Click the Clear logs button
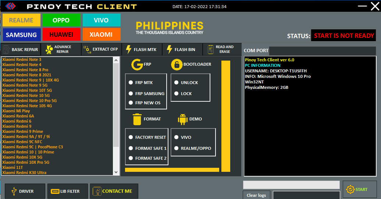 click(x=256, y=195)
